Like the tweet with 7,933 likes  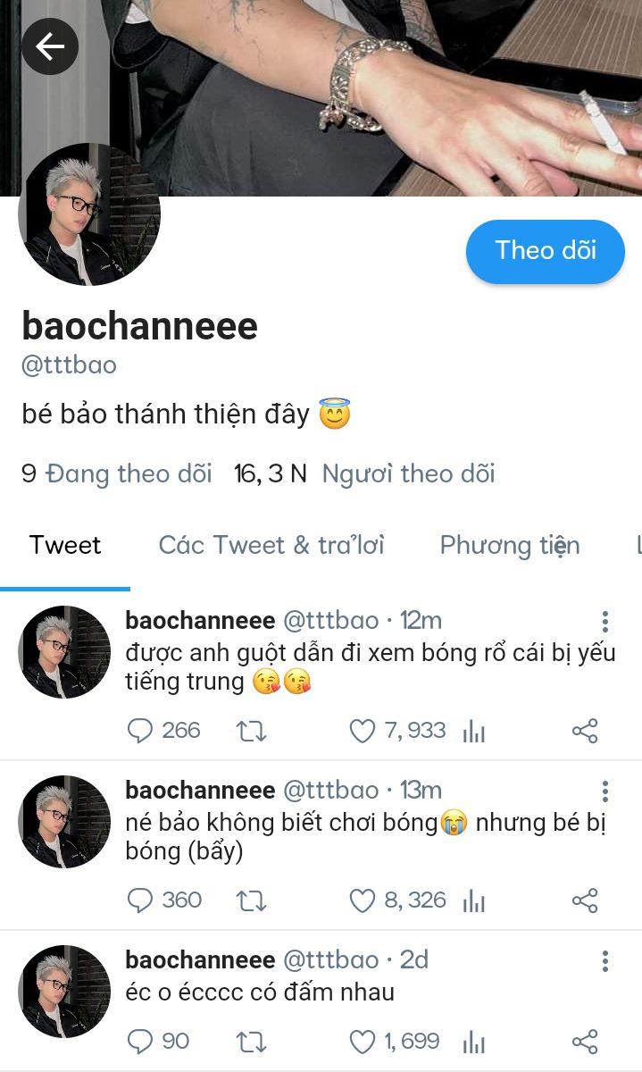(362, 732)
